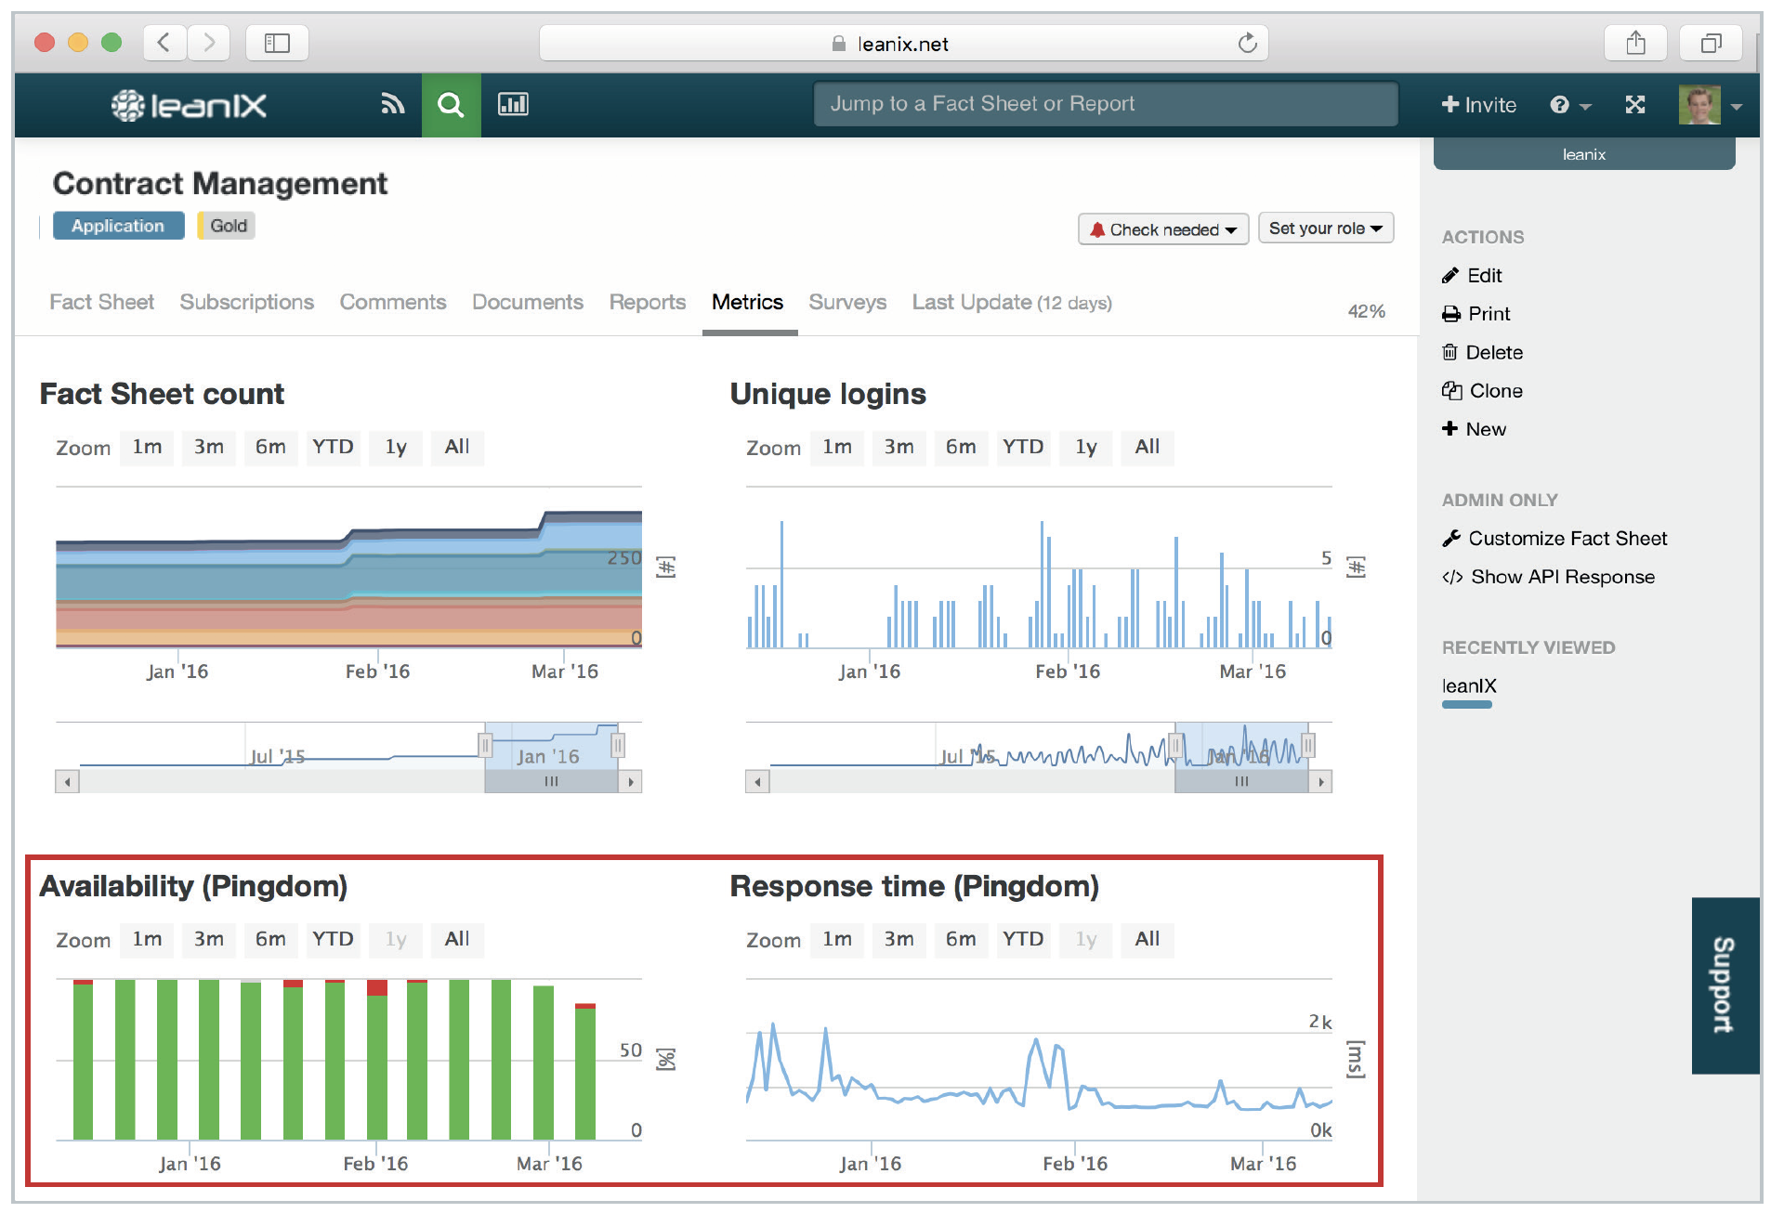Click Customize Fact Sheet link
The image size is (1784, 1213).
tap(1567, 539)
